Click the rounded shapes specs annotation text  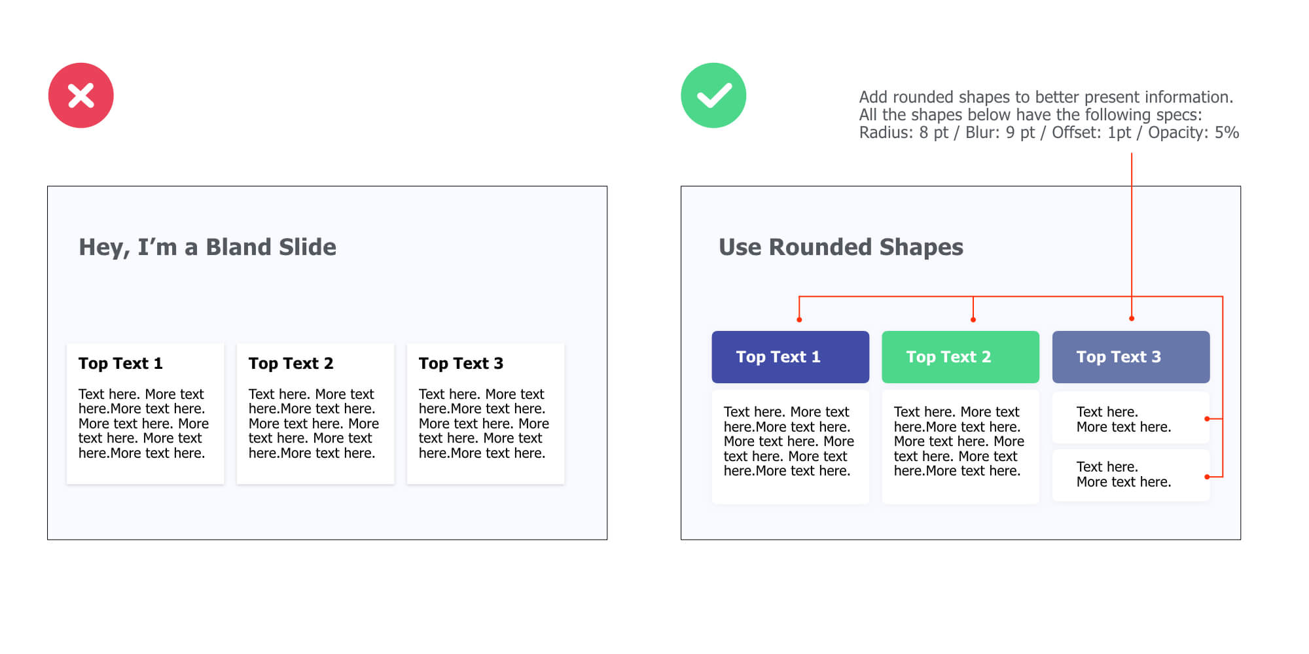tap(1047, 115)
